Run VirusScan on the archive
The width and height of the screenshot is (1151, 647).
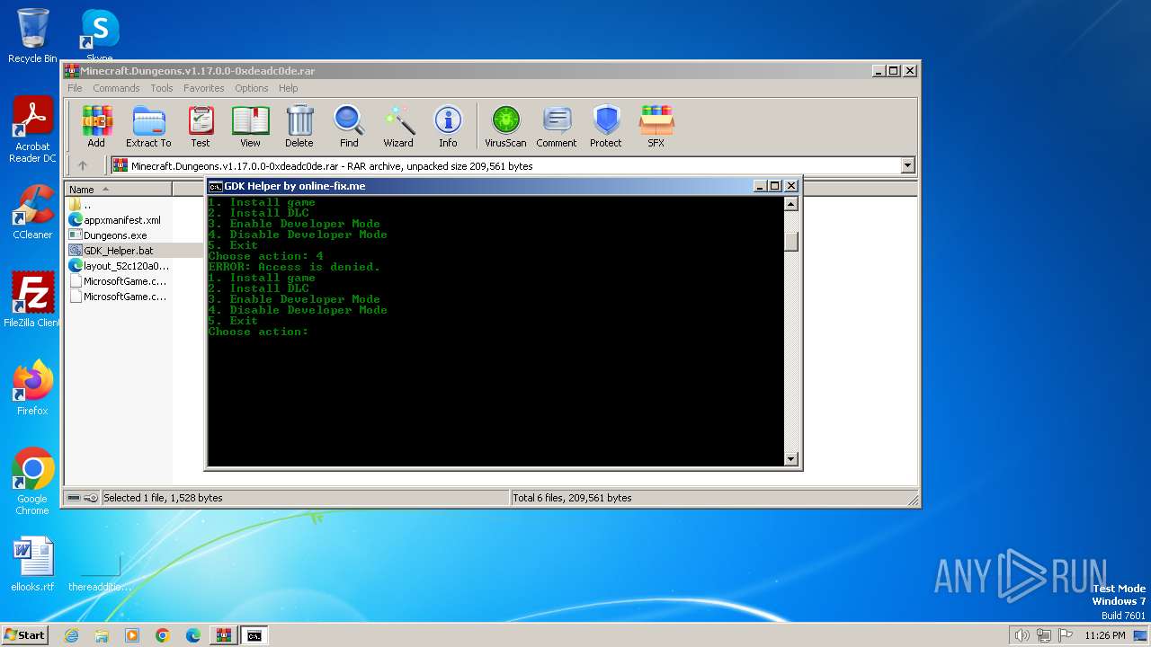click(505, 126)
